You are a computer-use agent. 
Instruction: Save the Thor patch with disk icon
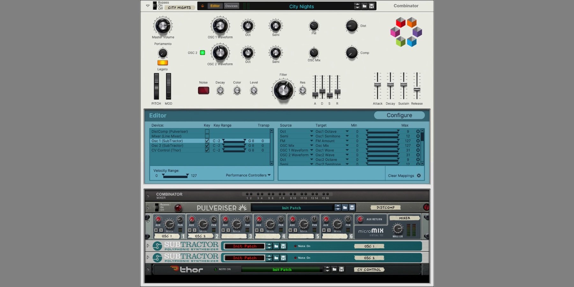tap(342, 269)
